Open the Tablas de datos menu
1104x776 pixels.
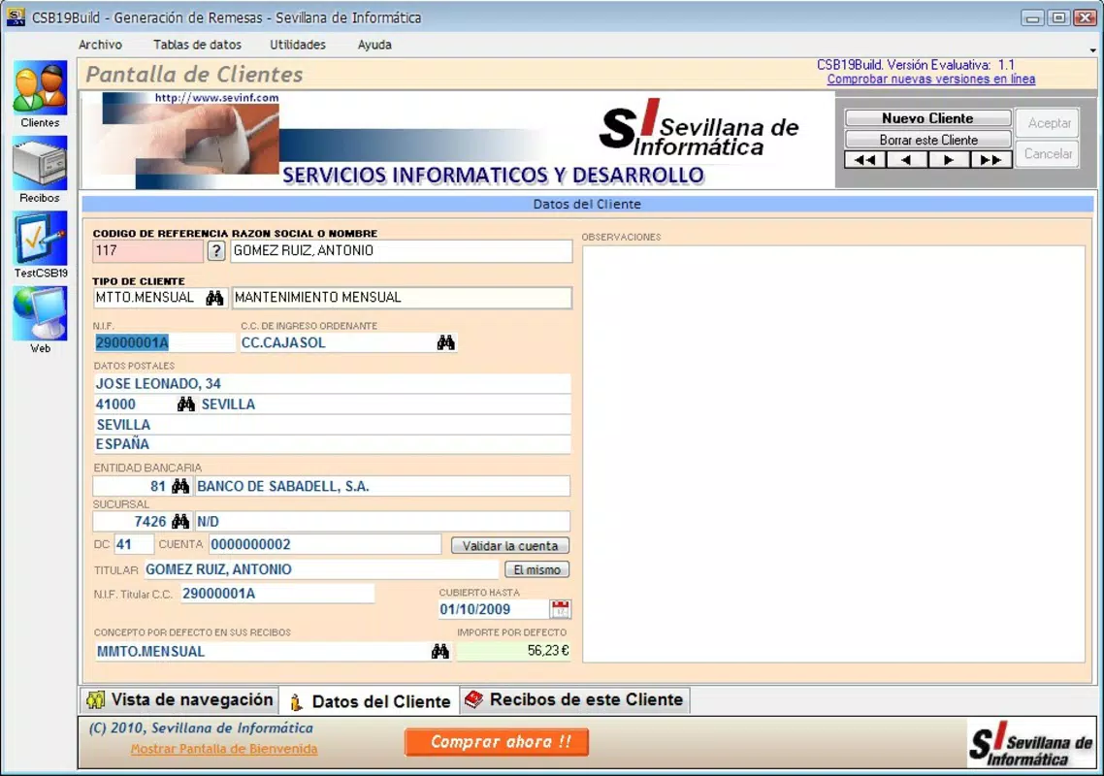(197, 45)
